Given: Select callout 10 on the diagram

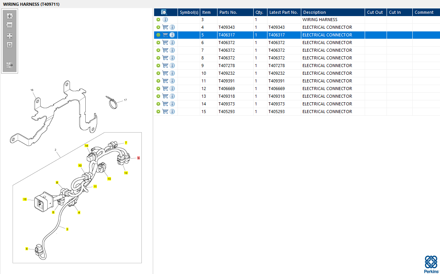Looking at the screenshot, I should click(80, 166).
